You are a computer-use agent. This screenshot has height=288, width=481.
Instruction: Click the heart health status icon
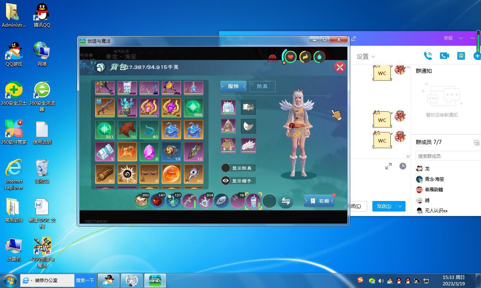tap(290, 57)
